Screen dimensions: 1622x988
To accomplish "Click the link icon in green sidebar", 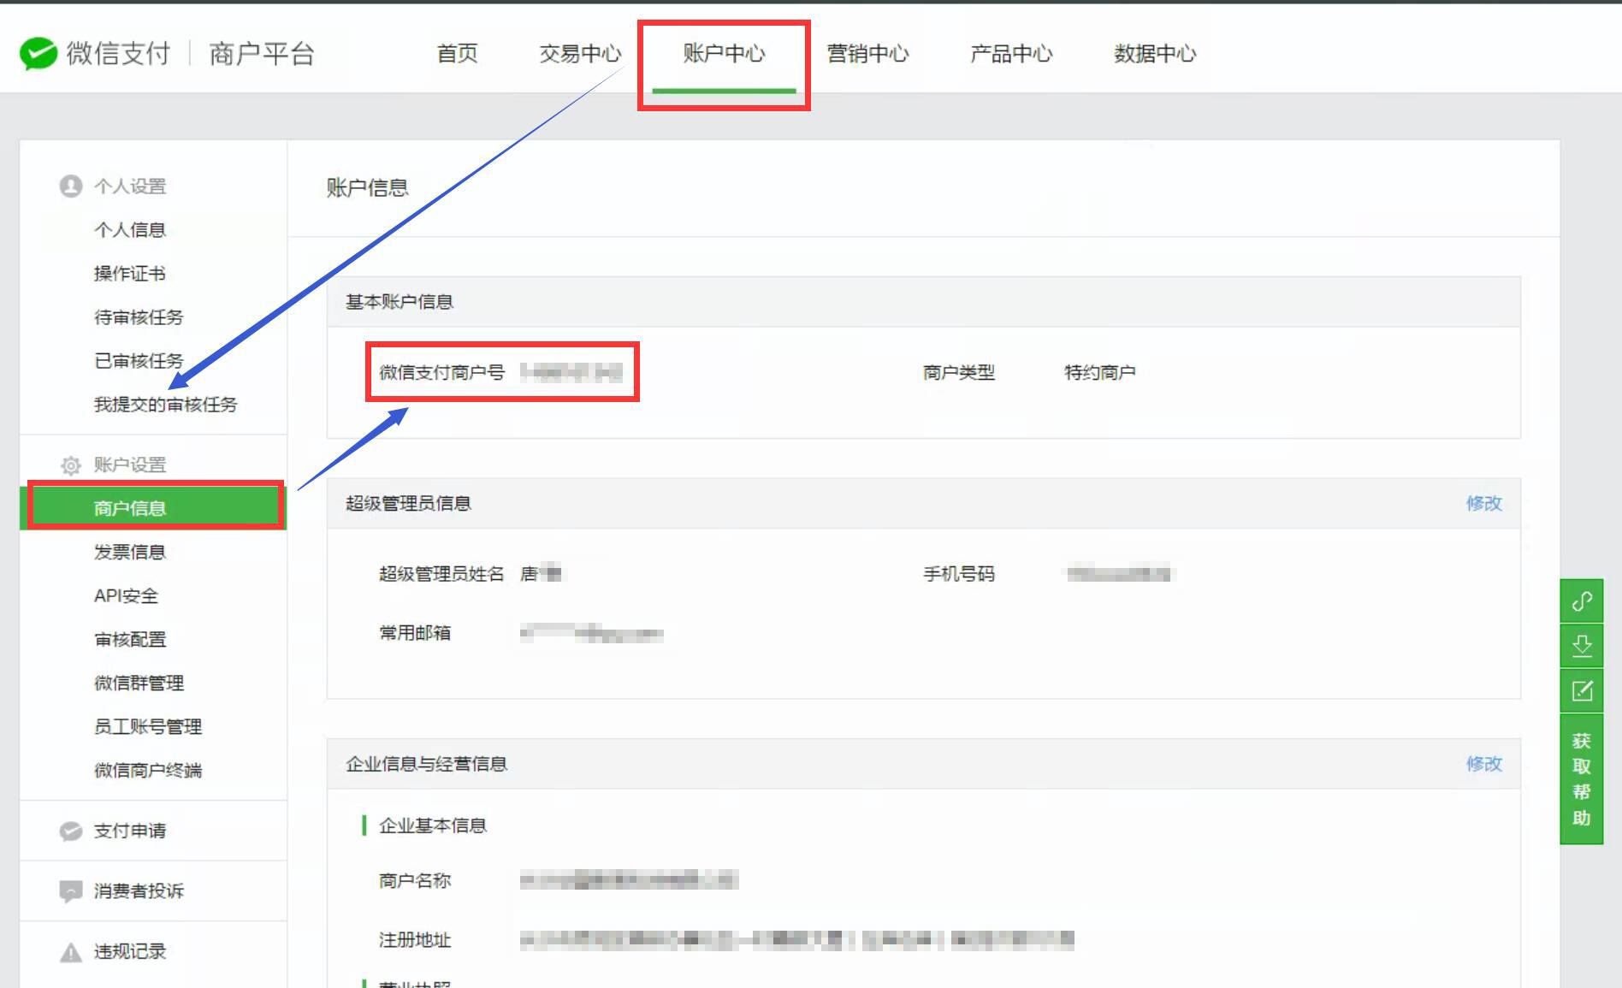I will (1582, 601).
